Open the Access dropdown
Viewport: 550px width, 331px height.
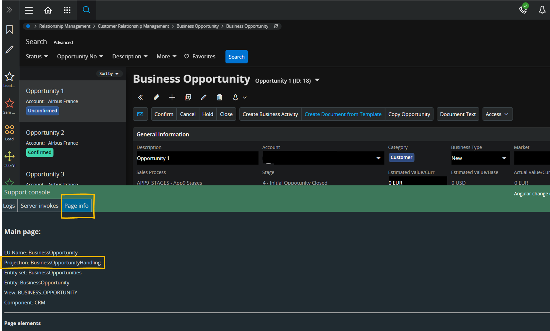(x=497, y=114)
